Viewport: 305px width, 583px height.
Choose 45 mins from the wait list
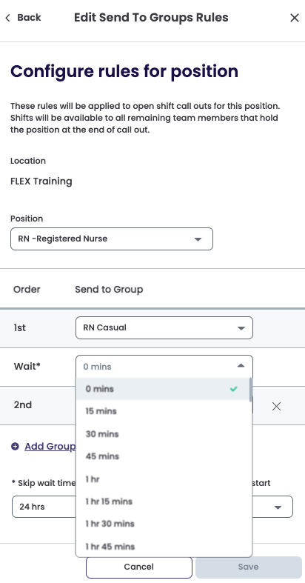coord(164,456)
